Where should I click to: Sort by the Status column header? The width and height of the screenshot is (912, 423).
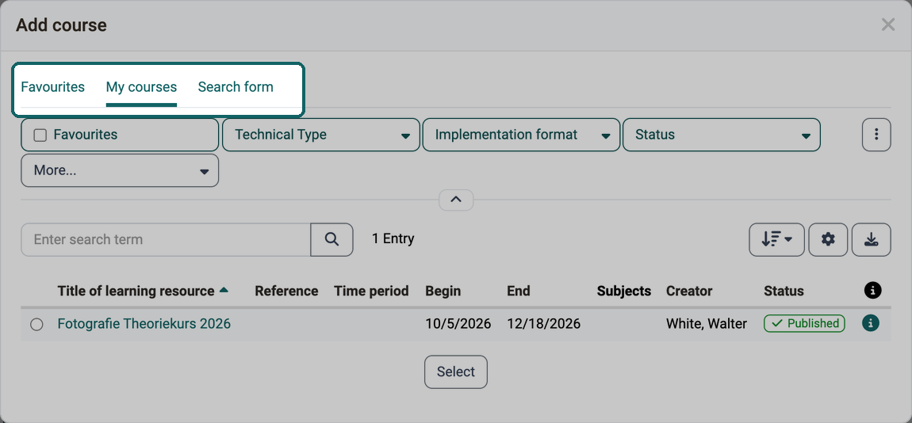[784, 291]
